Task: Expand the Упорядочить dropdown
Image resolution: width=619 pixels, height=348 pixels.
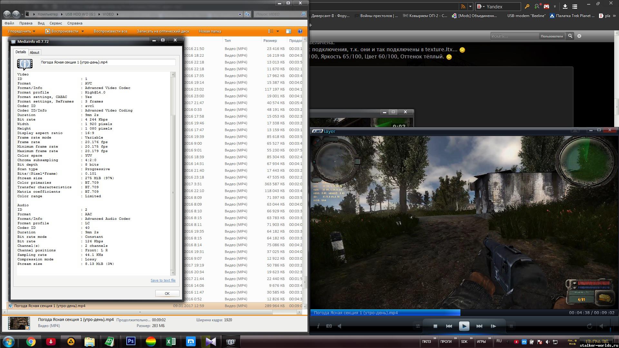Action: (21, 31)
